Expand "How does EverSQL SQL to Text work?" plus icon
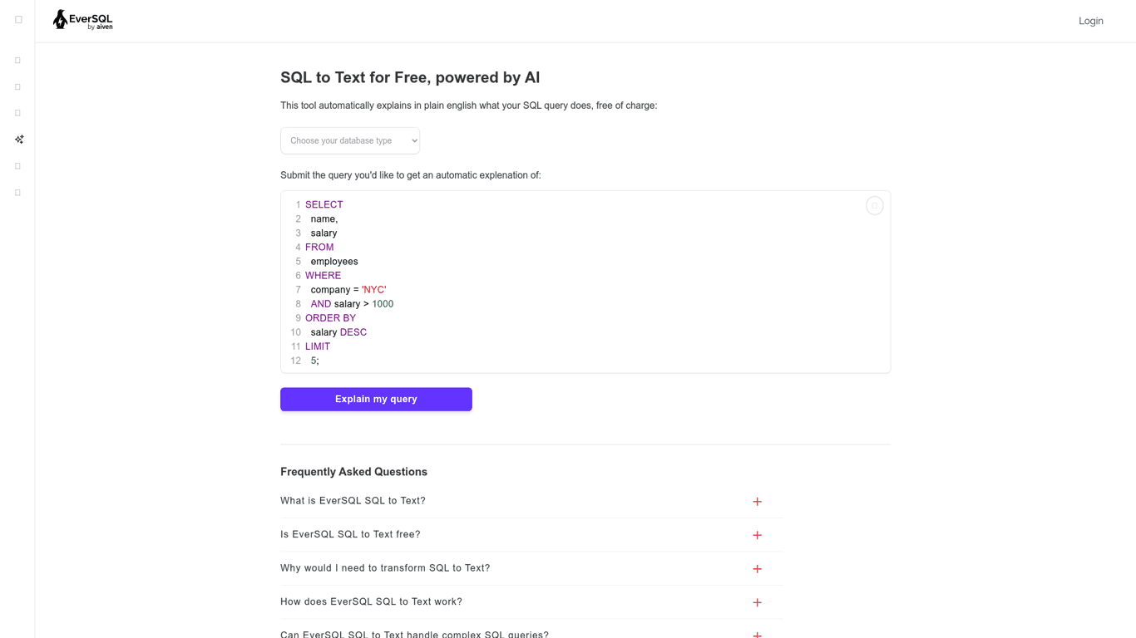 [x=757, y=602]
